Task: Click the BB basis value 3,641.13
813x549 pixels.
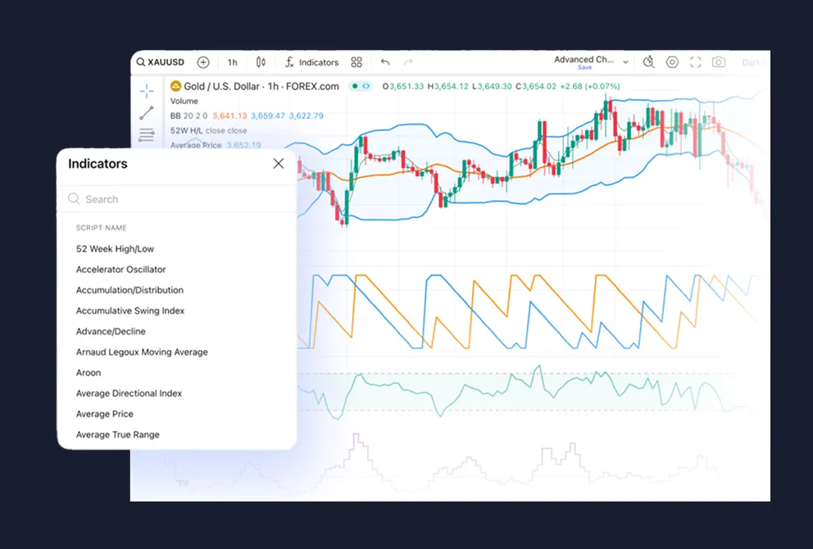Action: [x=229, y=116]
